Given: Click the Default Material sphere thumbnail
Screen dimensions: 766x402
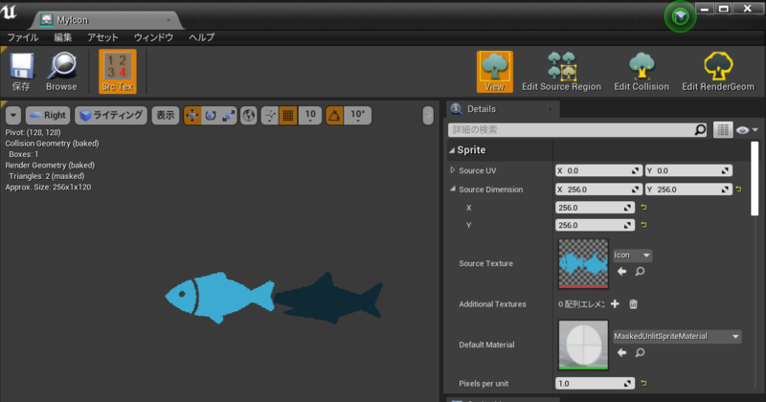Looking at the screenshot, I should point(583,345).
